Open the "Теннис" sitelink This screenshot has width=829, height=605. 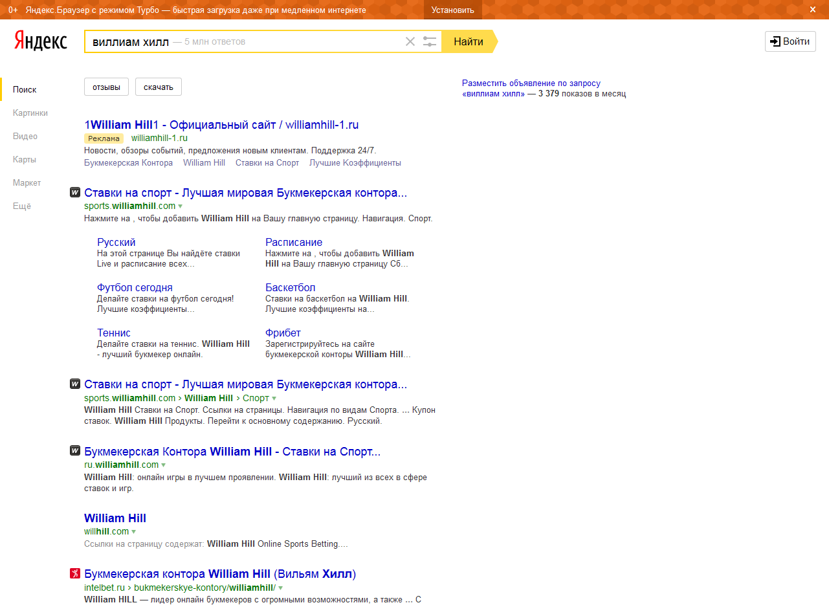coord(114,333)
